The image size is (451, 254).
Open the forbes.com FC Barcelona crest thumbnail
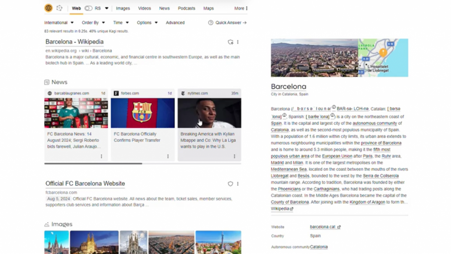[x=143, y=113]
